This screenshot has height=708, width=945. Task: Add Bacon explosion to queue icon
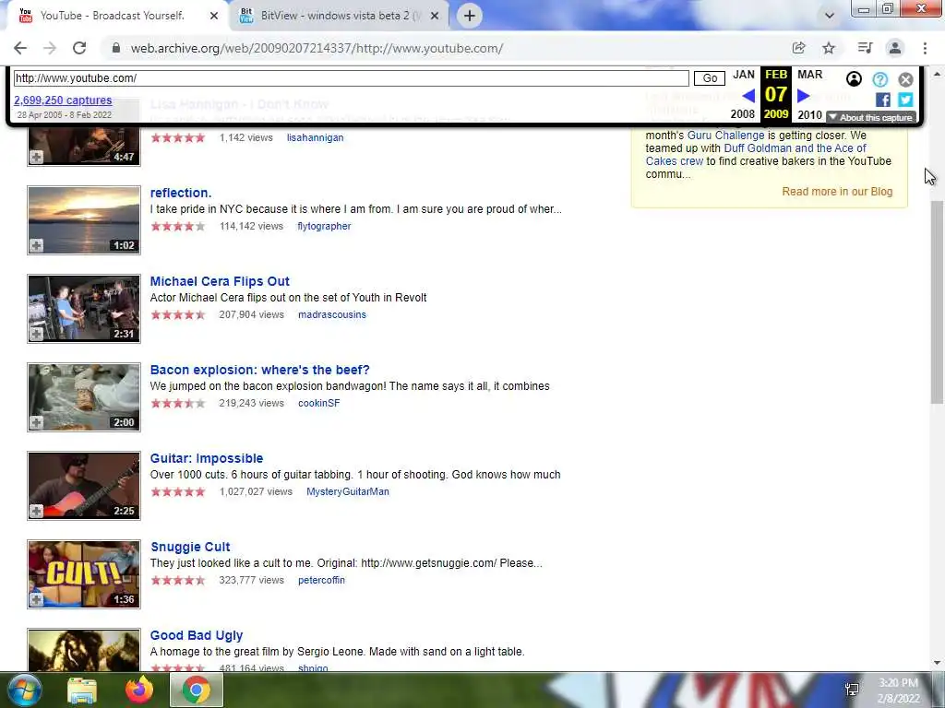pos(36,422)
